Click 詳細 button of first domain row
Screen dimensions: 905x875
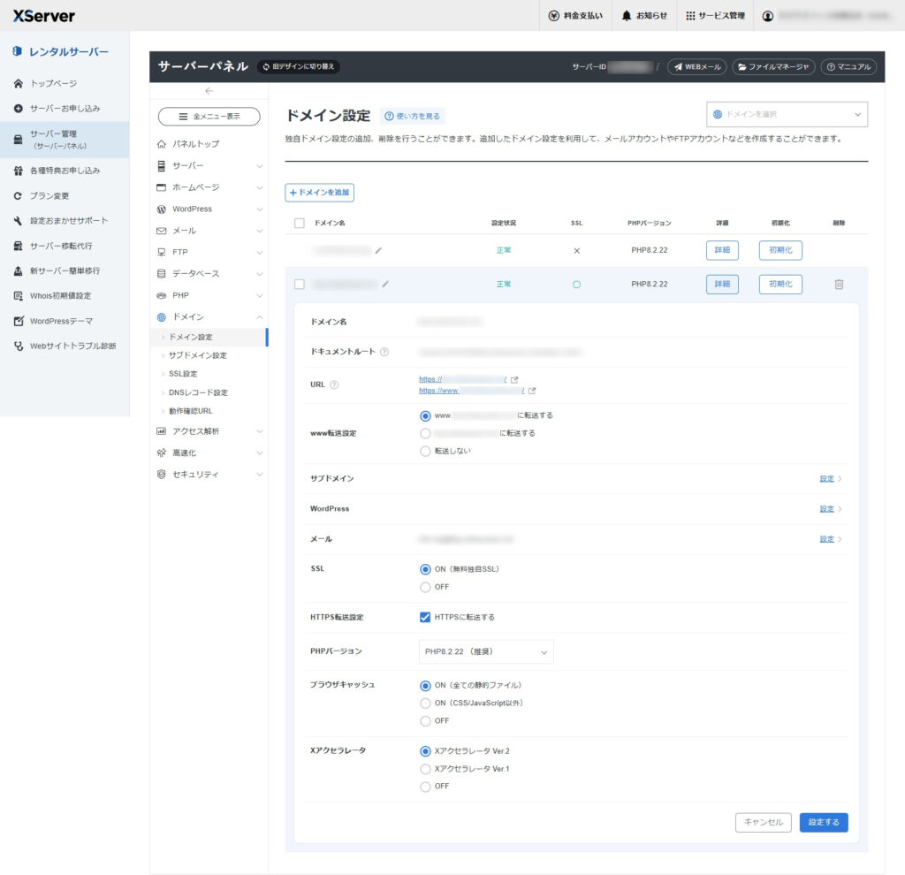coord(722,250)
